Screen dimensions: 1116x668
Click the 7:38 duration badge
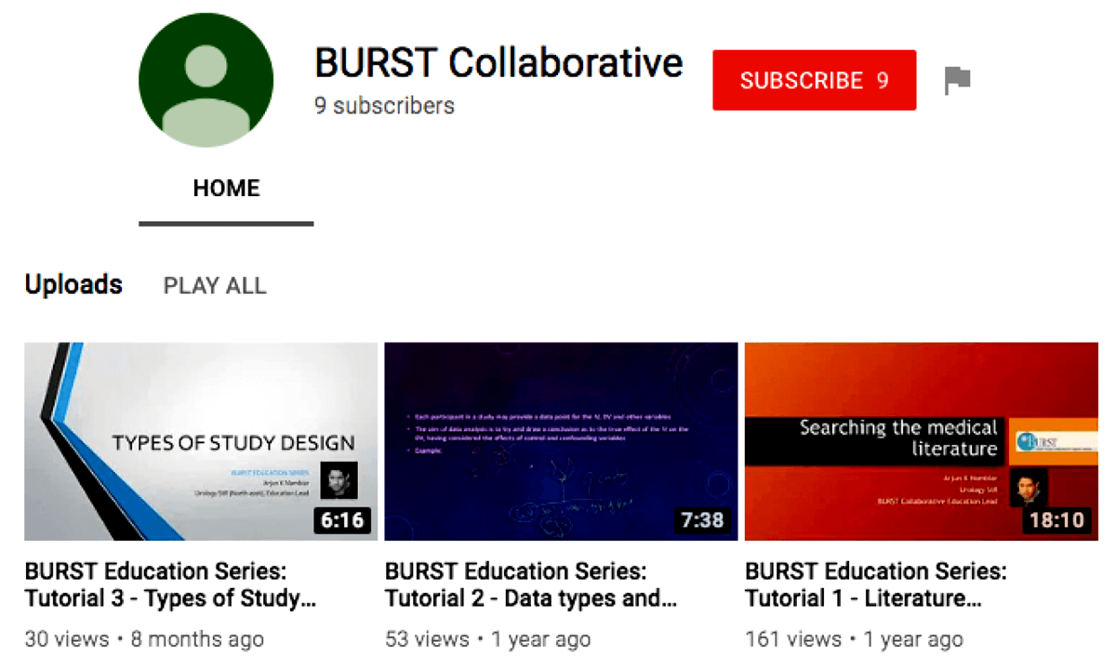click(x=702, y=519)
